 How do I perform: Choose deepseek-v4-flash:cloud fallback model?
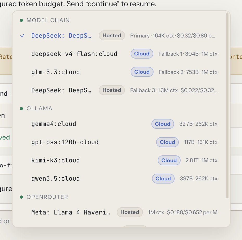coord(119,54)
